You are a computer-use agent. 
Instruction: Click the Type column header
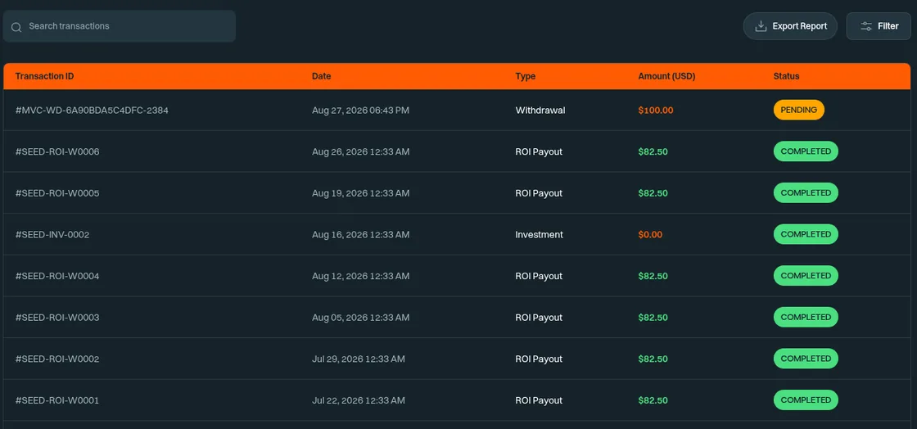(x=525, y=76)
